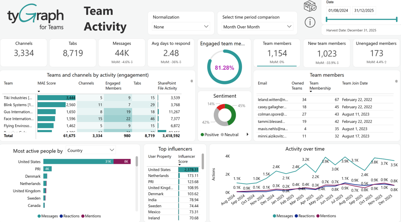Open the Most active people by Country dropdown
Screen dimensions: 401x222
tap(91, 150)
